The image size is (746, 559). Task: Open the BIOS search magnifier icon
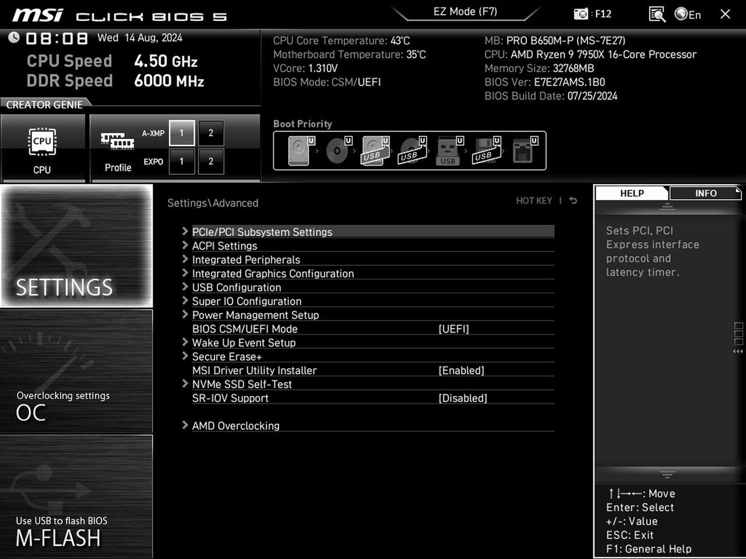pos(657,14)
